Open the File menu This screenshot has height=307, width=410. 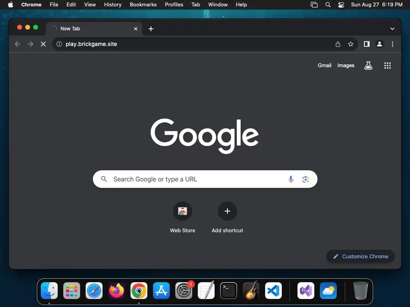(54, 5)
